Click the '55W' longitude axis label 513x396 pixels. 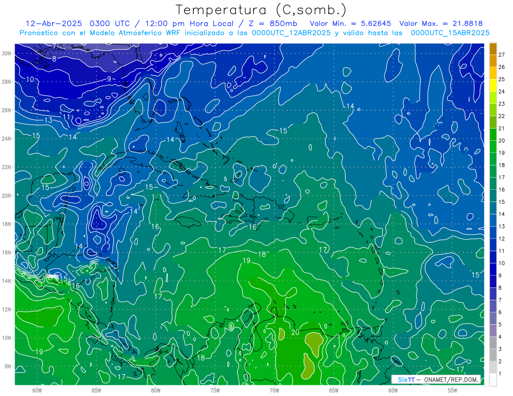tap(453, 391)
